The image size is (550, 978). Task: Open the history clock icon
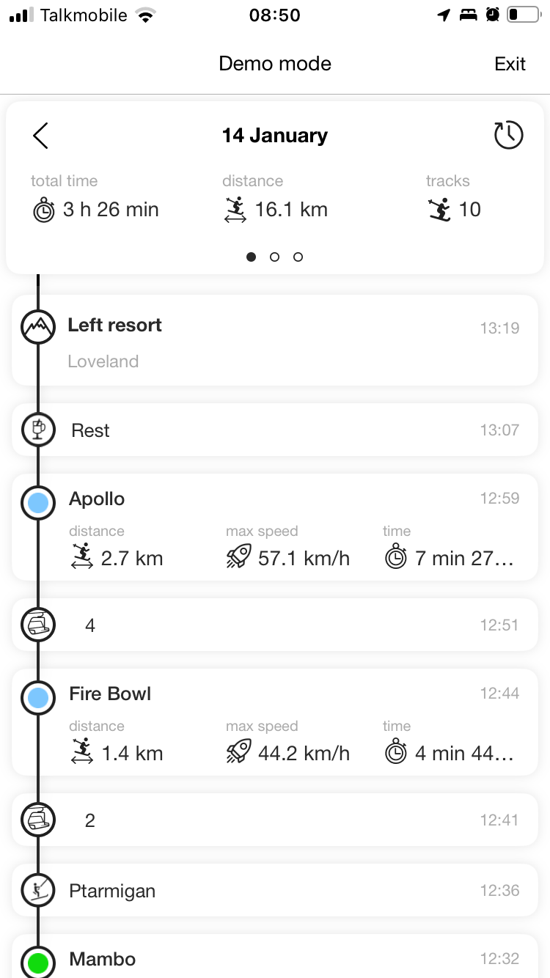(508, 136)
